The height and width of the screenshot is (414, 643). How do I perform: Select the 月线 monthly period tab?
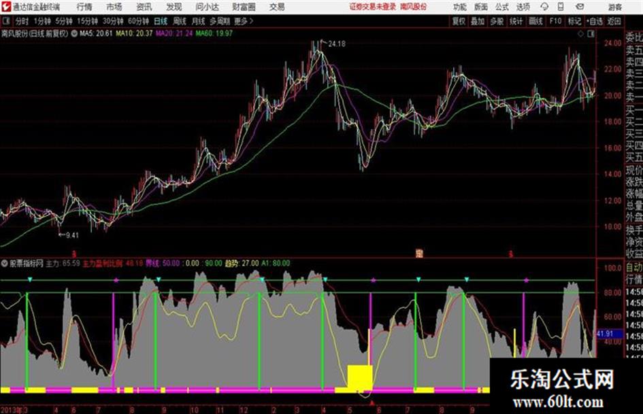point(199,21)
